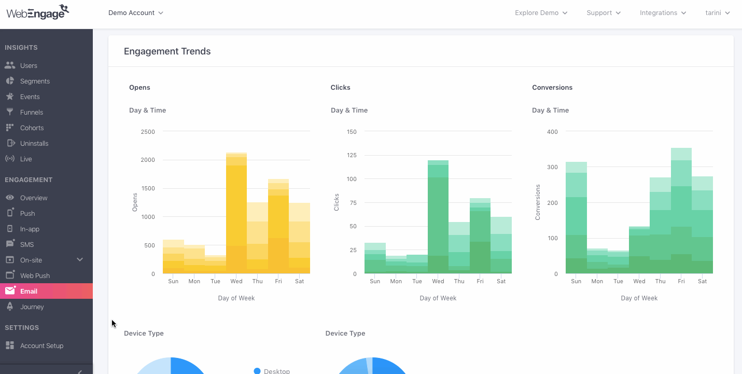Click the Uninstalls exit icon
This screenshot has height=374, width=742.
10,143
